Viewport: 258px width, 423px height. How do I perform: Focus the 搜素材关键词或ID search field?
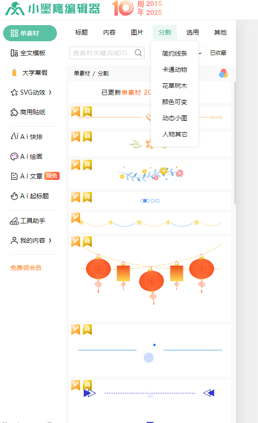107,53
